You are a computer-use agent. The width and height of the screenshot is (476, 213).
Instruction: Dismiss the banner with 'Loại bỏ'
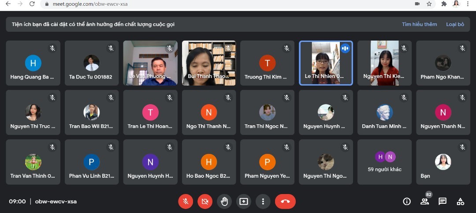455,24
